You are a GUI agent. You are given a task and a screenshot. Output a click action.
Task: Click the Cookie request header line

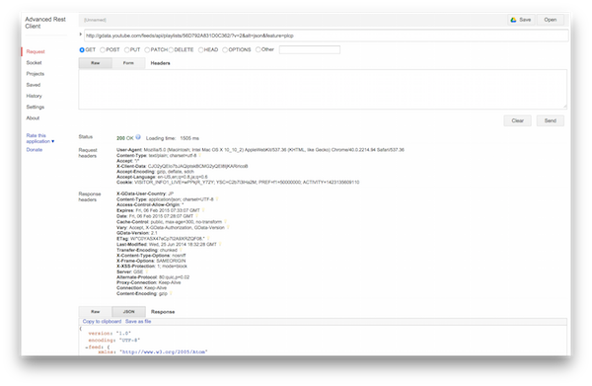[x=238, y=182]
